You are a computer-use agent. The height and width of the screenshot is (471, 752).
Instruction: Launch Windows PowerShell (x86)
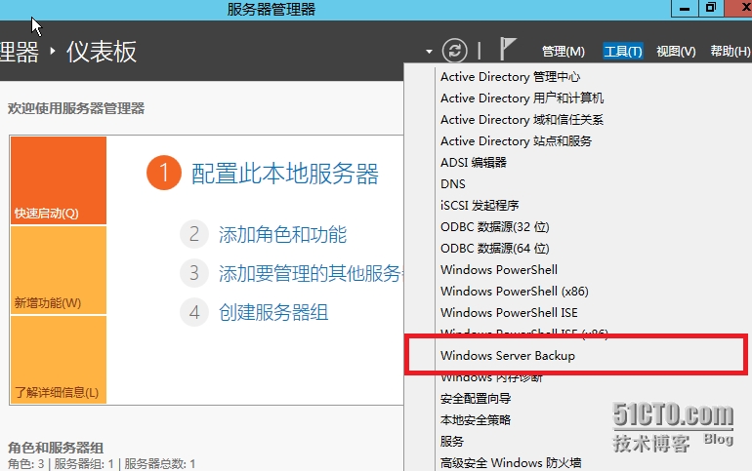coord(514,291)
